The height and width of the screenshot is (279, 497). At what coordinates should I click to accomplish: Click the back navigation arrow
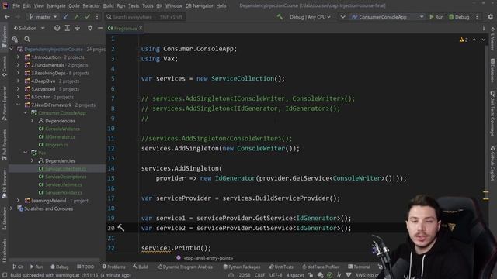click(7, 17)
